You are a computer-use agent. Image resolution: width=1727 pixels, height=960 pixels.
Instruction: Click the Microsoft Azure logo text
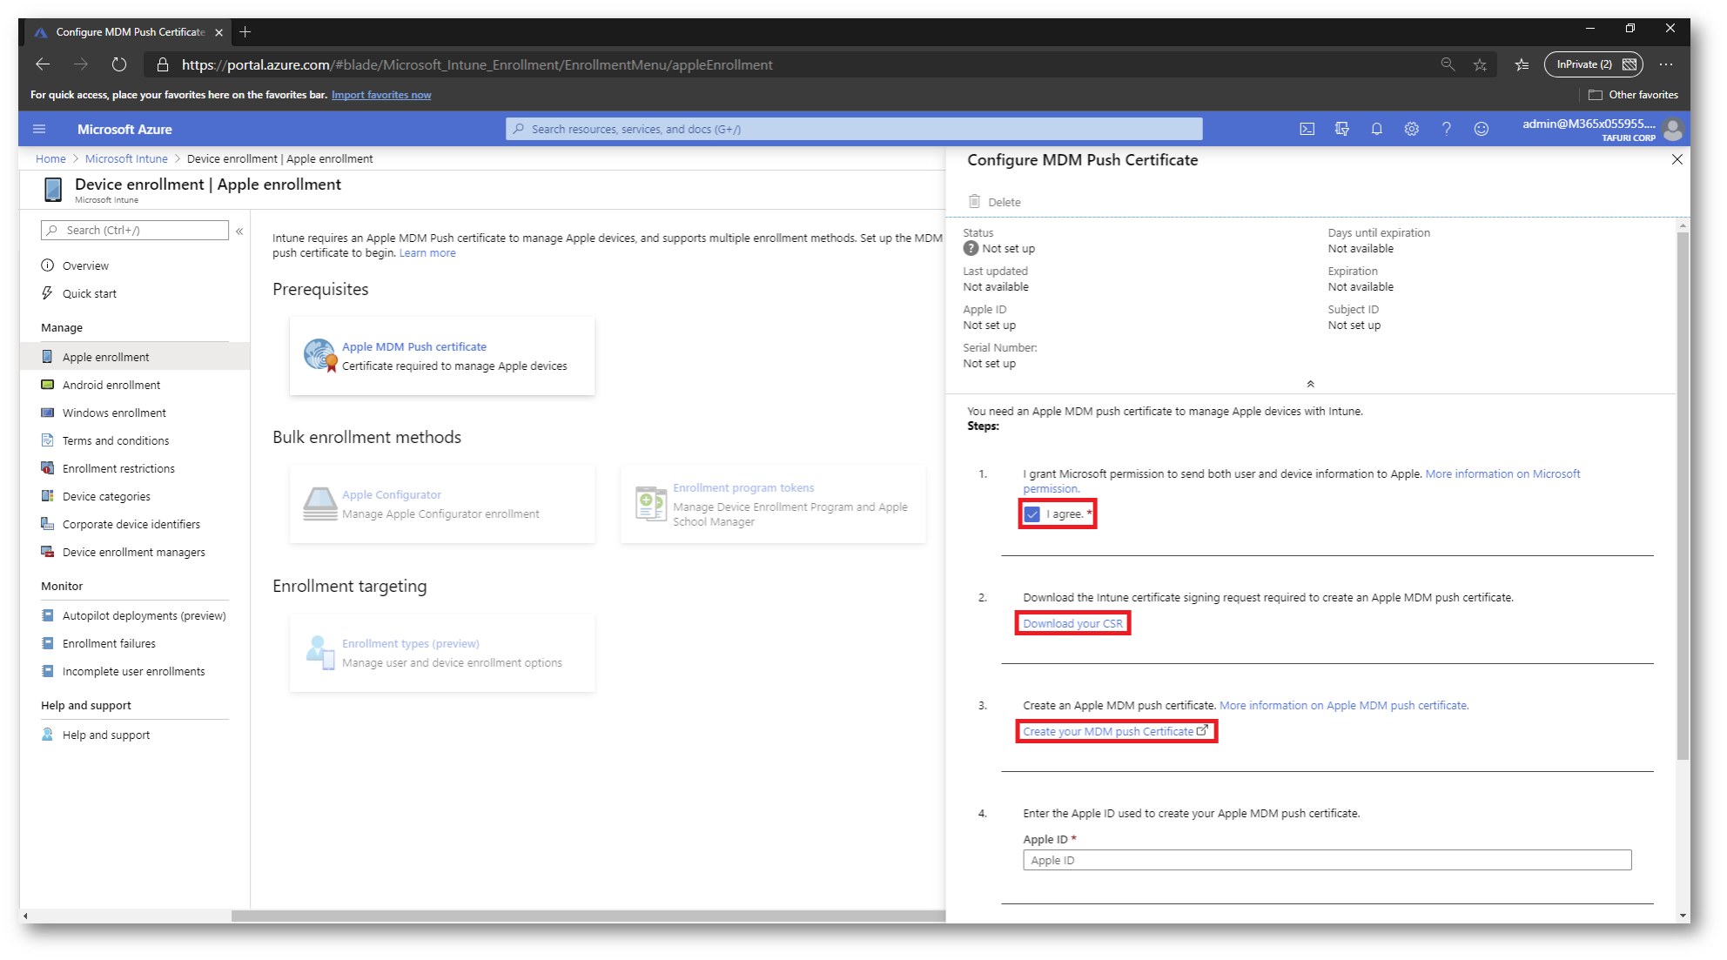[x=124, y=129]
